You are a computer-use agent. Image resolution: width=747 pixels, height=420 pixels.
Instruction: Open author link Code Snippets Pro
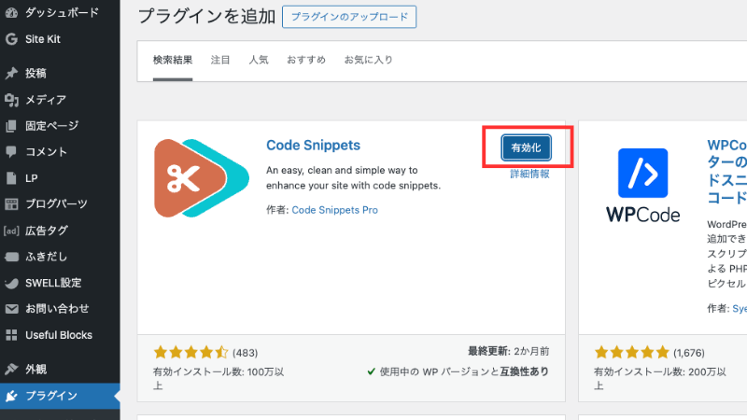[334, 210]
